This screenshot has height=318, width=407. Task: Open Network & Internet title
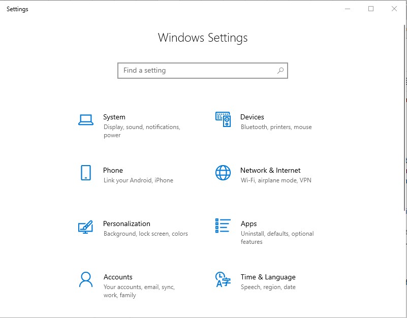point(270,170)
